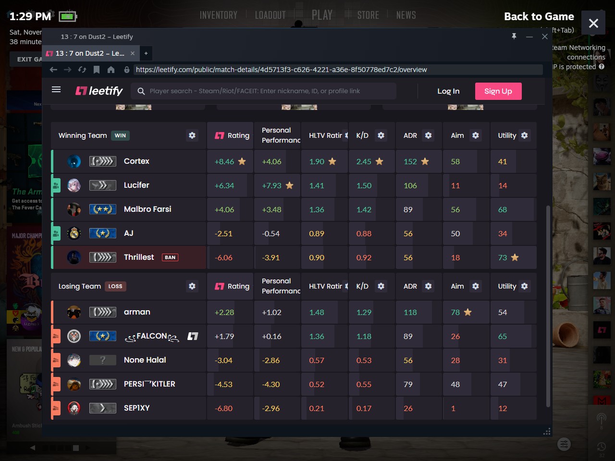Click AJ's avatar thumbnail
Screen dimensions: 615x461
74,233
